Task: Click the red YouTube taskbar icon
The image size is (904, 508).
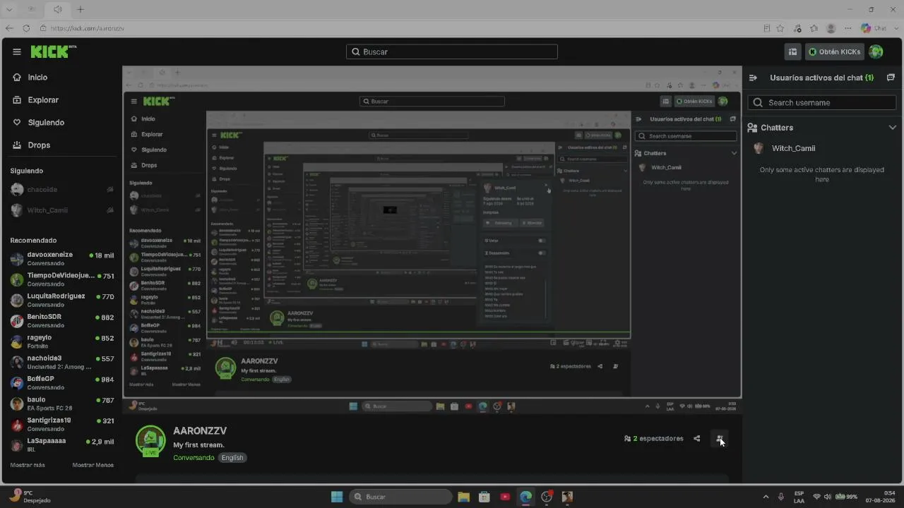Action: (x=505, y=497)
